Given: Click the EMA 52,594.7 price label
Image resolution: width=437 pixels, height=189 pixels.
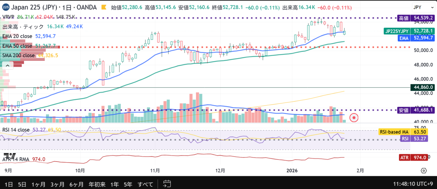Looking at the screenshot, I should pos(416,38).
